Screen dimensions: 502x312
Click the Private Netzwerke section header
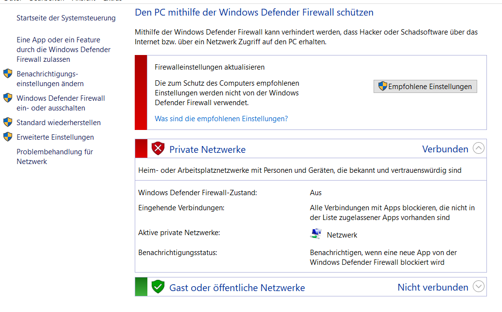pyautogui.click(x=207, y=149)
